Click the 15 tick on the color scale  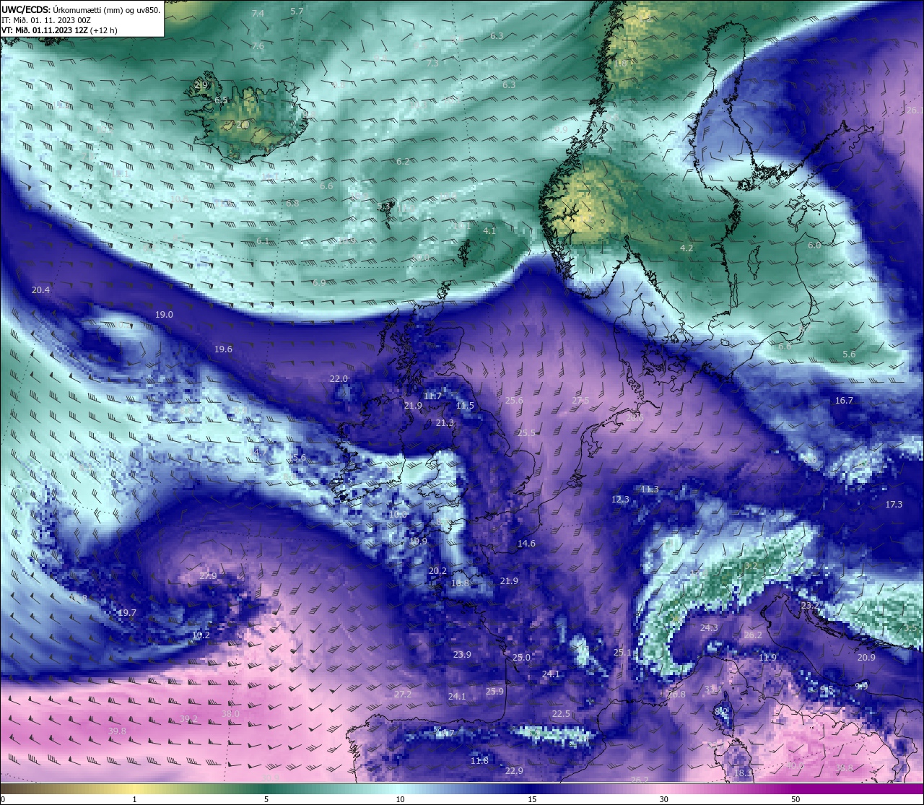531,799
